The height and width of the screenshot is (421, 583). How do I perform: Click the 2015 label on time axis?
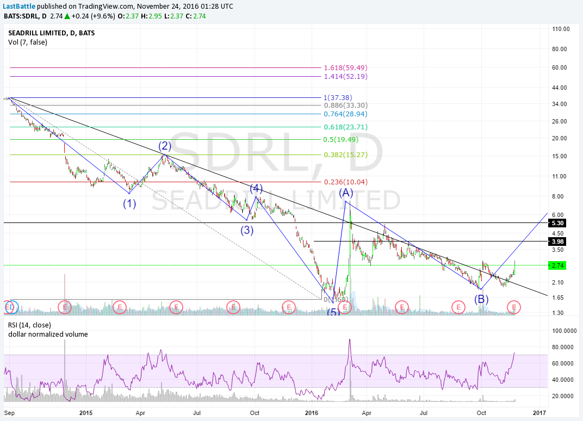[x=86, y=413]
